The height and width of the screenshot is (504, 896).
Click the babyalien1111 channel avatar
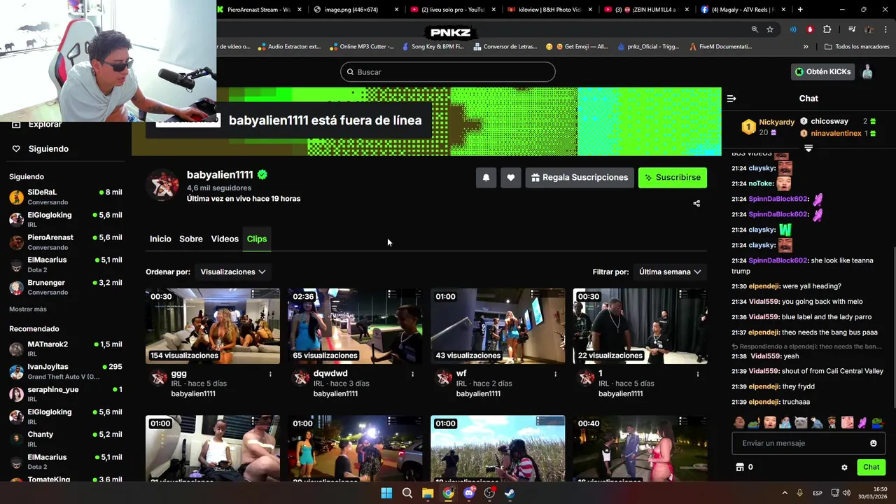click(x=163, y=185)
